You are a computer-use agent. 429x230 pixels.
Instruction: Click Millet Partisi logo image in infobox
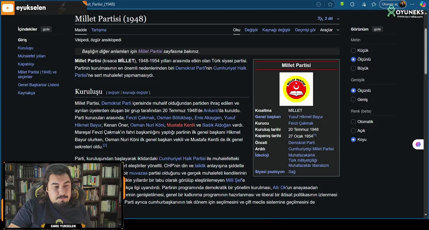[296, 89]
